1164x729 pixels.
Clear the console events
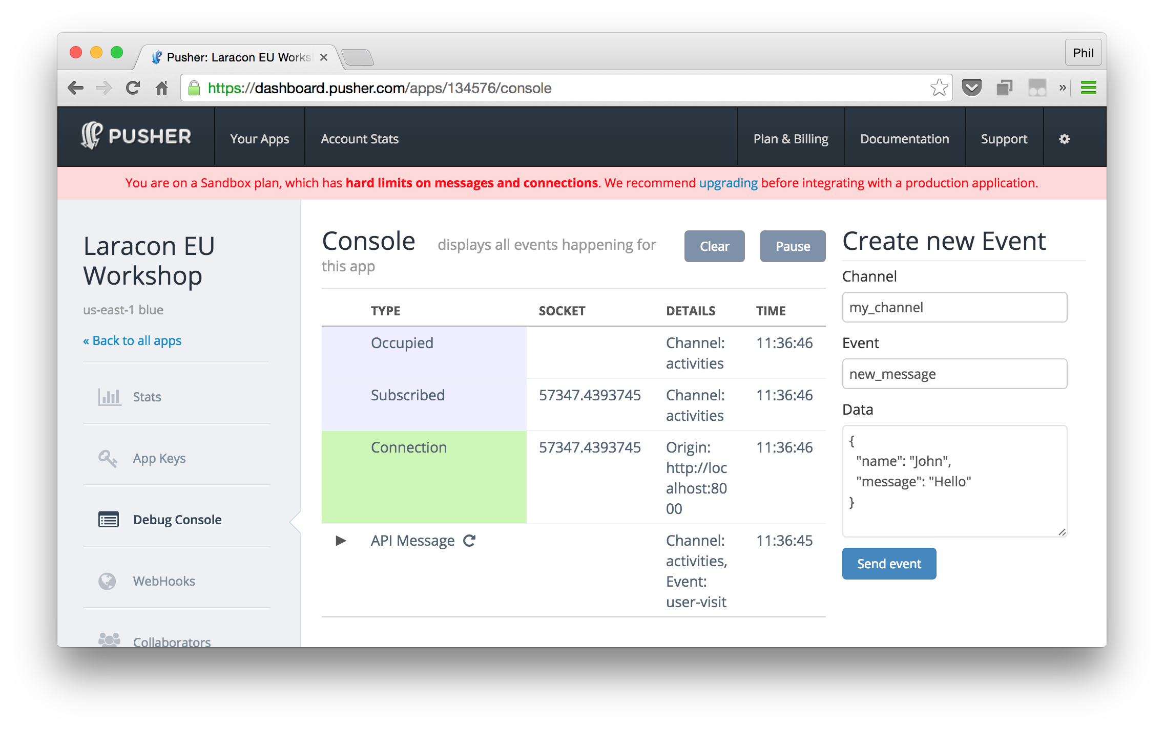(715, 246)
